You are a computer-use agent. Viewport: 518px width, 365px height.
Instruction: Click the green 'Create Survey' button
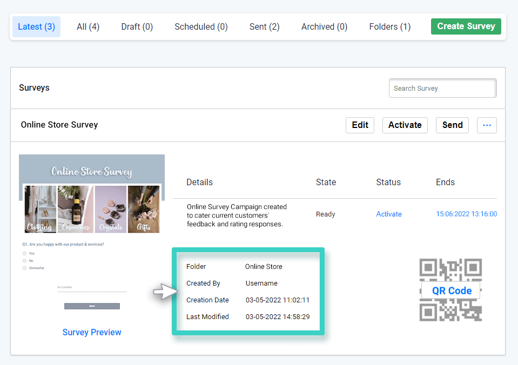(466, 26)
